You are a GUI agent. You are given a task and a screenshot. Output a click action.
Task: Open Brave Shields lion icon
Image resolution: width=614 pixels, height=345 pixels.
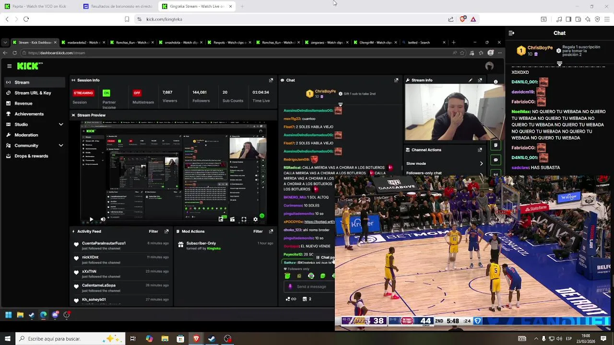tap(462, 19)
